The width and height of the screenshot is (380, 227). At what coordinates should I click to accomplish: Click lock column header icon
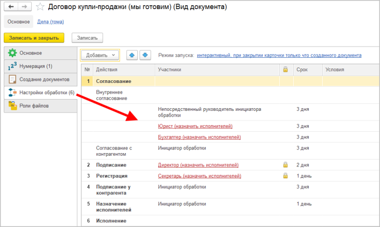pyautogui.click(x=286, y=70)
